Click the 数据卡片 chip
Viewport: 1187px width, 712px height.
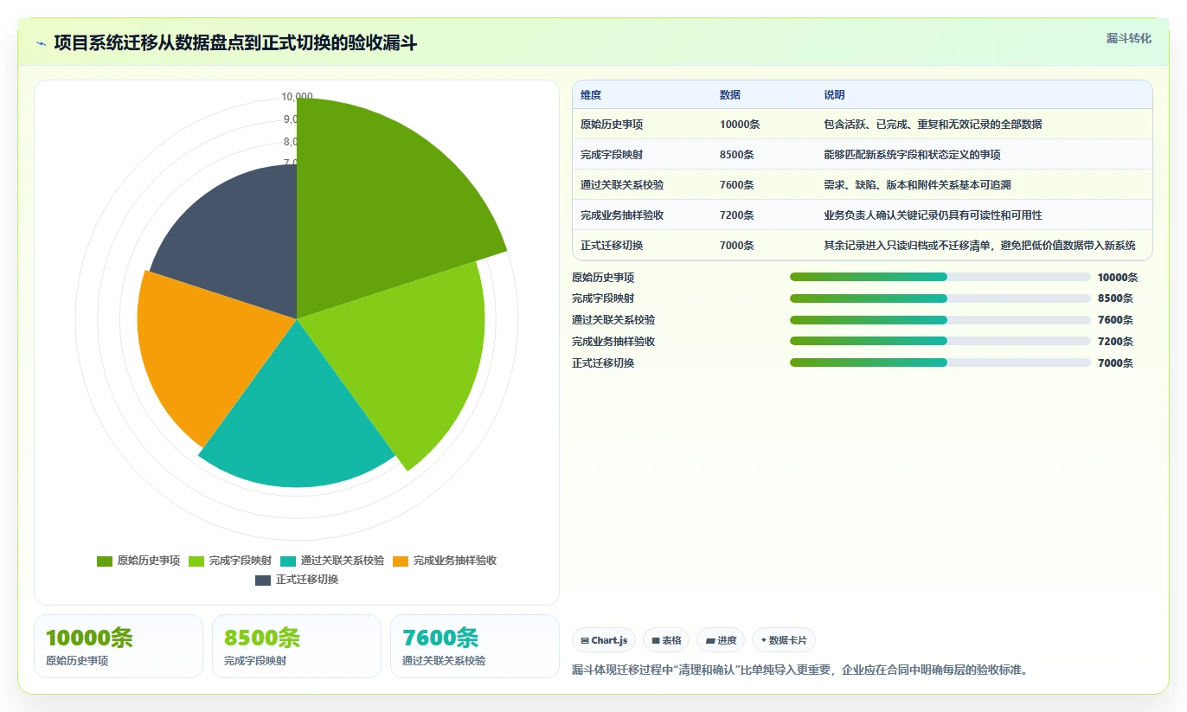784,640
